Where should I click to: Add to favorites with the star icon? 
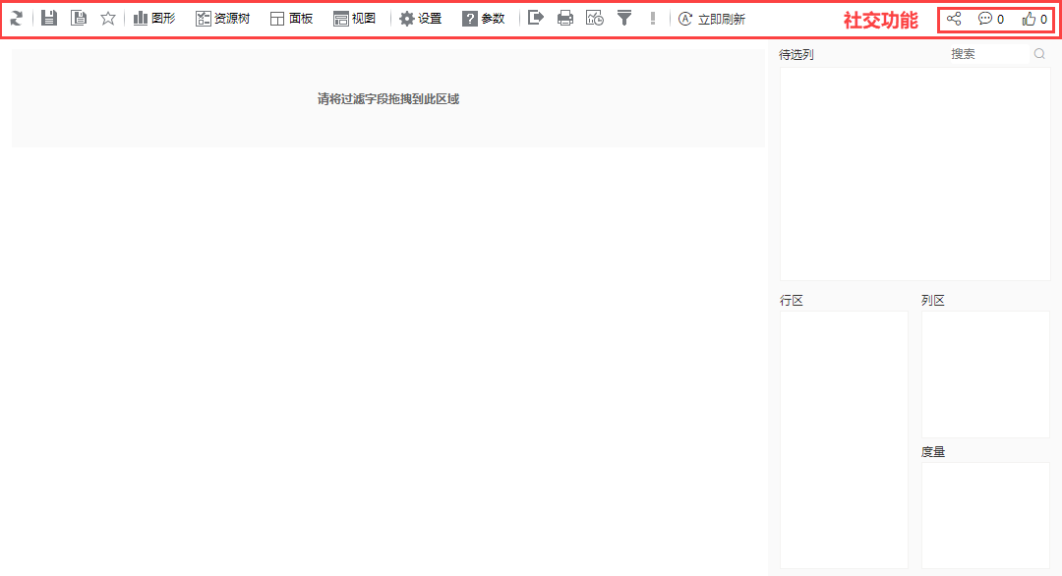click(x=108, y=19)
